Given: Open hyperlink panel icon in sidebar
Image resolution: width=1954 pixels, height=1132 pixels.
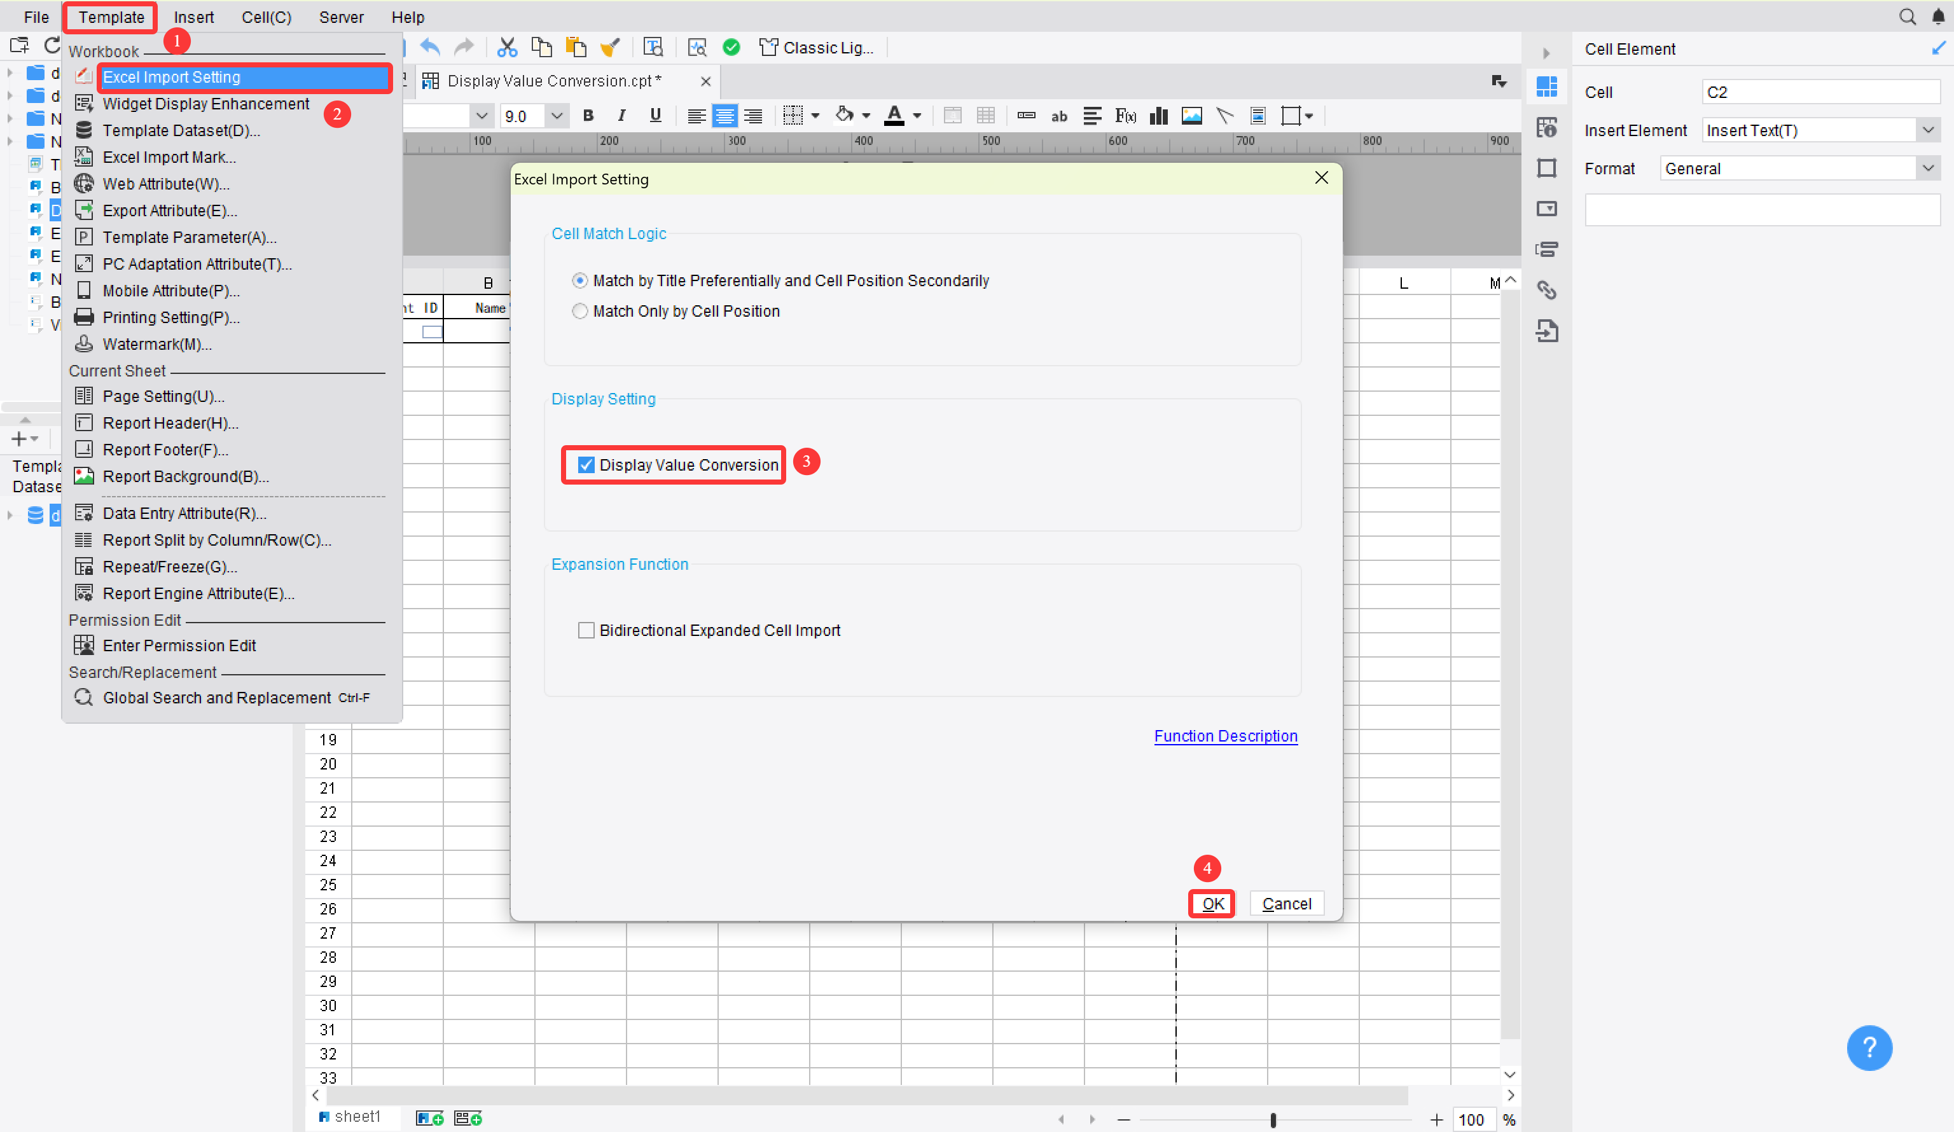Looking at the screenshot, I should click(x=1546, y=290).
